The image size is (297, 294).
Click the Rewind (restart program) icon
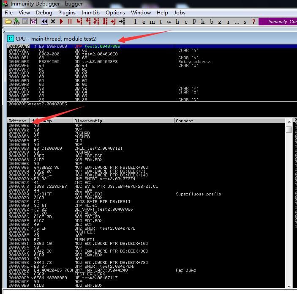click(44, 22)
